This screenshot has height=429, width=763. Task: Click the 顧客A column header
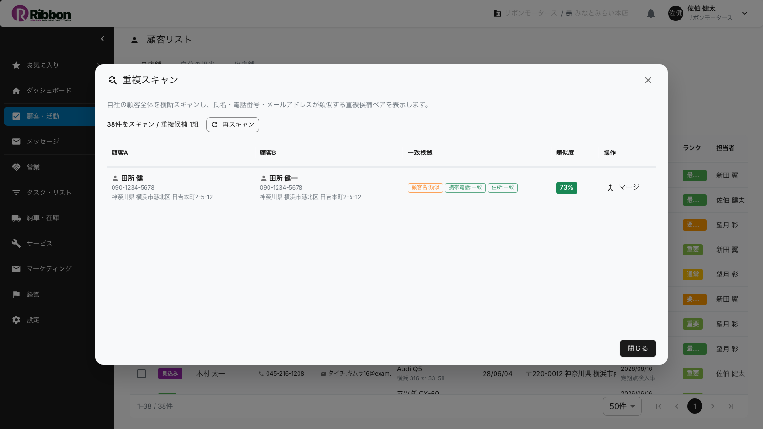(x=120, y=153)
